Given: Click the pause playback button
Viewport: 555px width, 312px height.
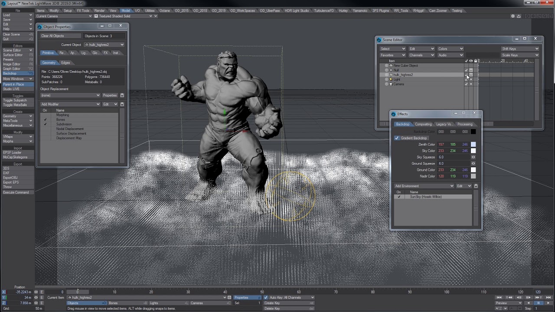Looking at the screenshot, I should tap(538, 303).
